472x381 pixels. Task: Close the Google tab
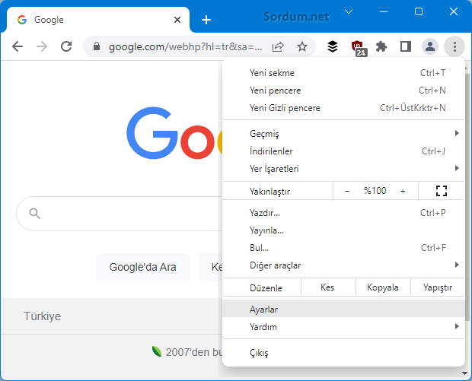click(x=177, y=20)
